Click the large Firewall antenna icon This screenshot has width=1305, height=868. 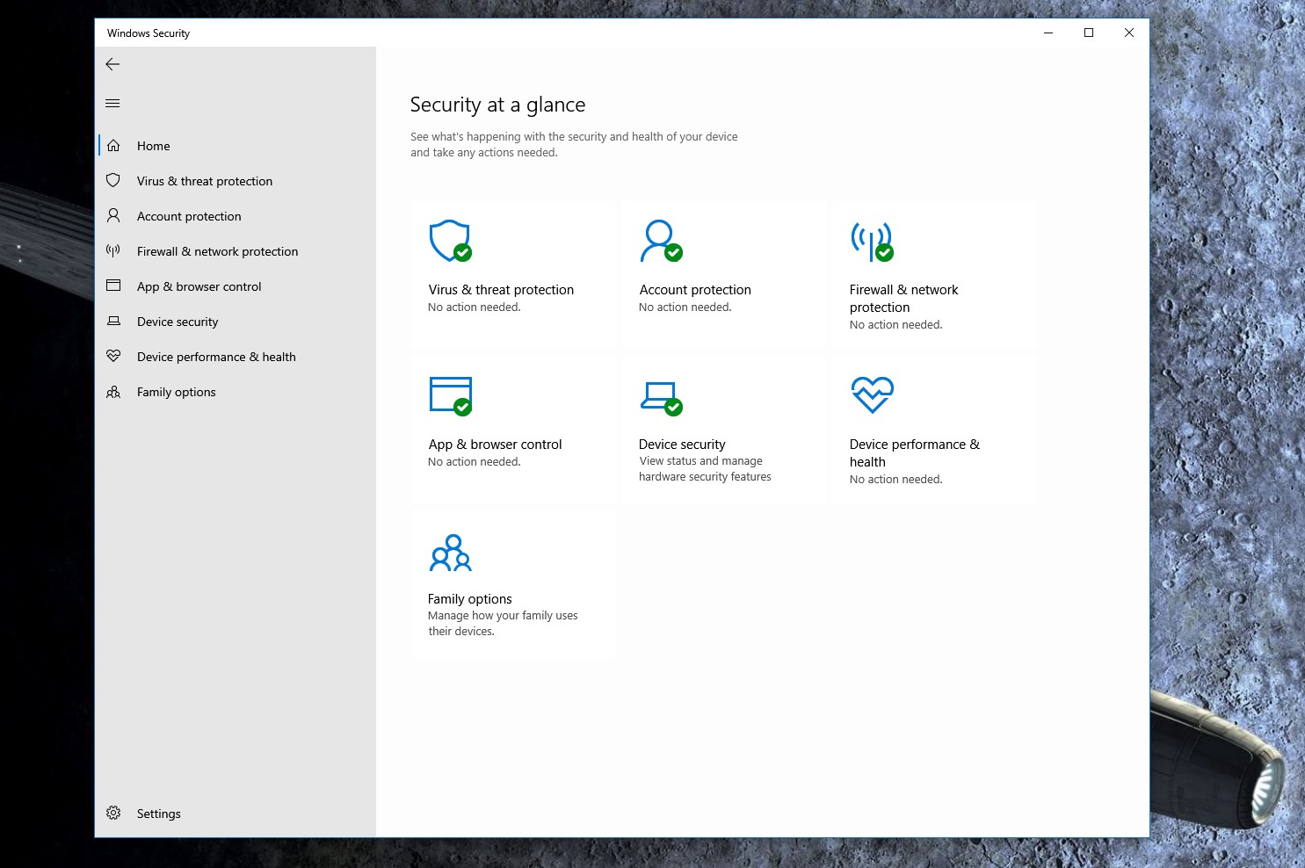click(872, 242)
